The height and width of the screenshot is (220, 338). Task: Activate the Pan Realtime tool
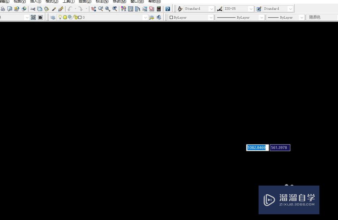coord(93,9)
